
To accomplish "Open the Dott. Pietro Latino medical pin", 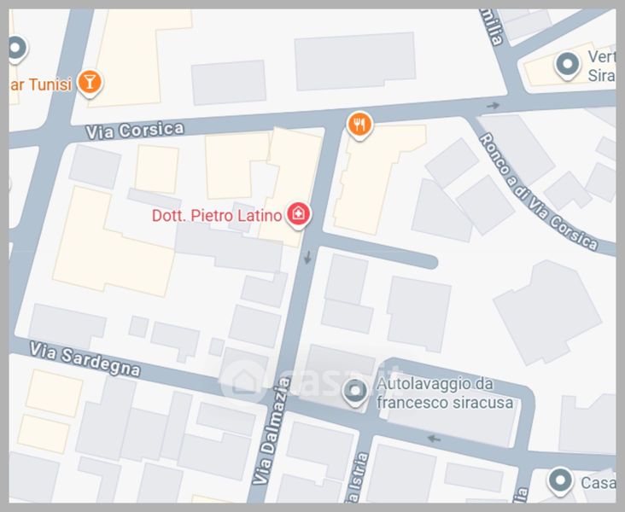I will [x=299, y=215].
